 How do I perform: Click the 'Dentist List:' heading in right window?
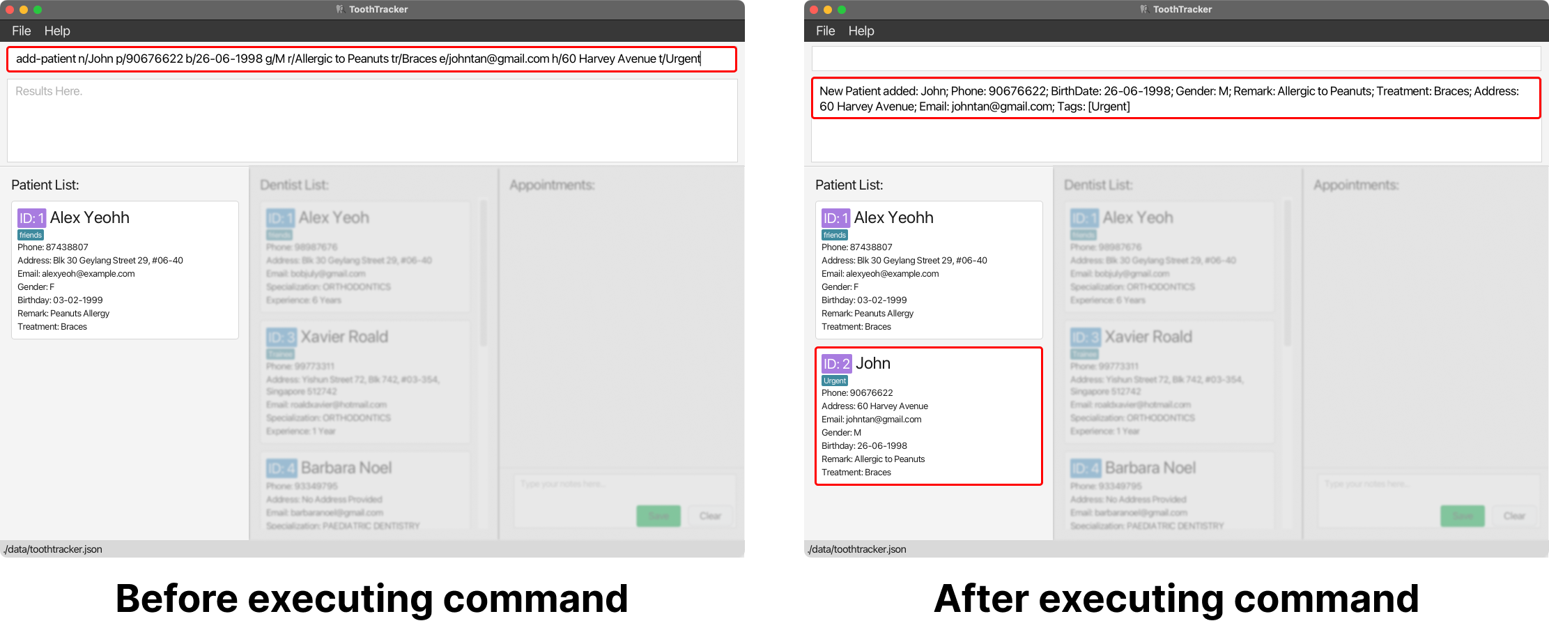[1098, 185]
